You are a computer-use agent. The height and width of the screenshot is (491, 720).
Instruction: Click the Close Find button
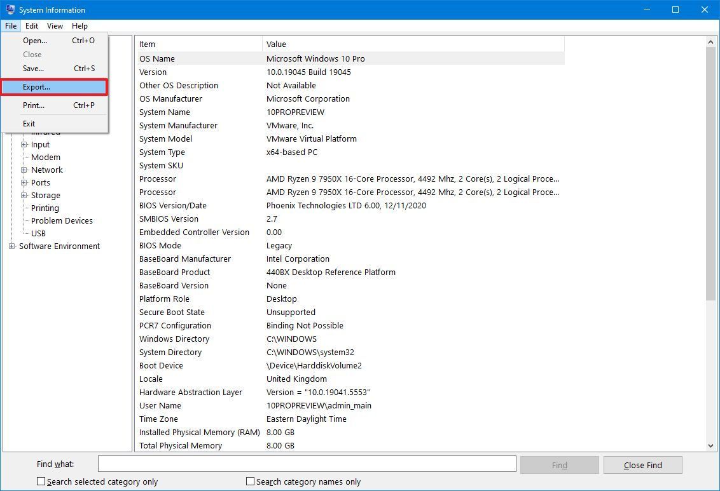642,464
